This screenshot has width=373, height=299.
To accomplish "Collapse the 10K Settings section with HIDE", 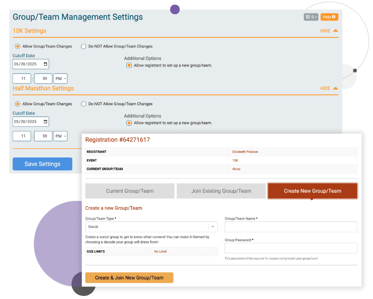I will coord(329,31).
